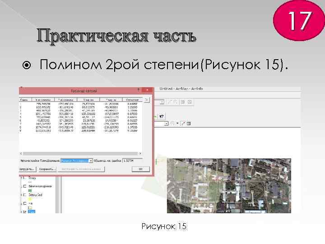Open the dropdown on the ArcMap georeferencing toolbar
Viewport: 325px width, 244px height.
tap(166, 124)
